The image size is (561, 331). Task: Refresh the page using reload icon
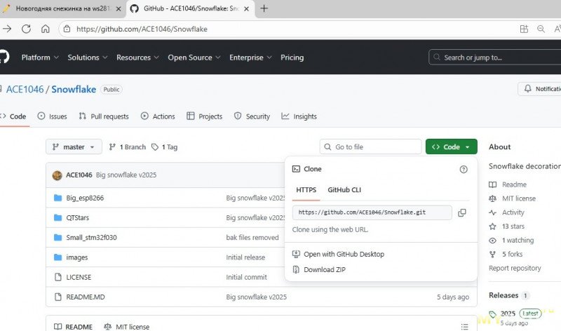26,29
